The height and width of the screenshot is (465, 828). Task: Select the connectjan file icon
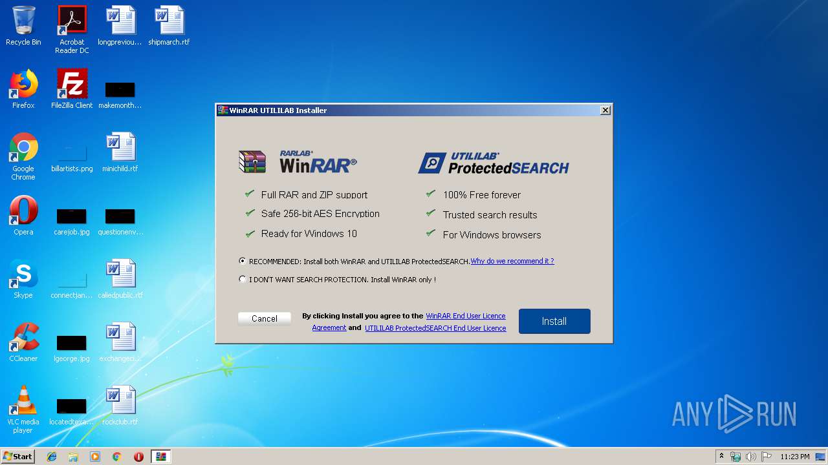(x=72, y=285)
